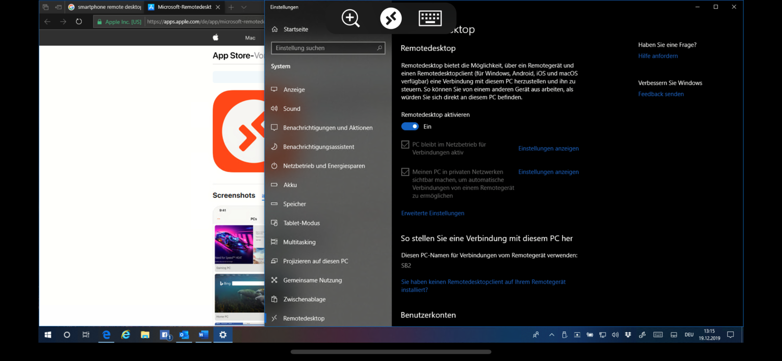Click the volume icon in the tray
Image resolution: width=782 pixels, height=361 pixels.
coord(615,335)
